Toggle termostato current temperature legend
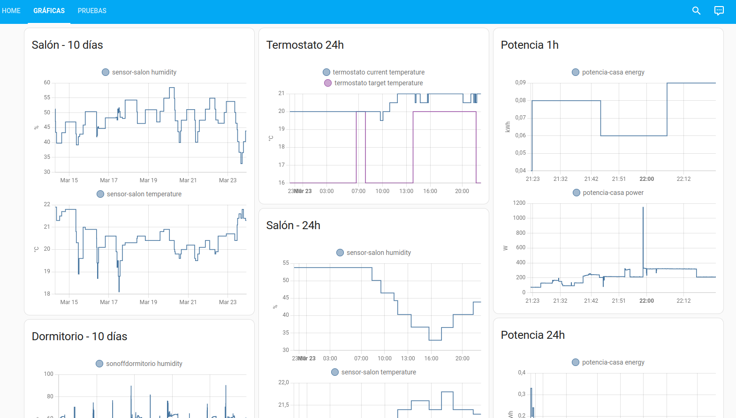The width and height of the screenshot is (736, 418). [374, 72]
